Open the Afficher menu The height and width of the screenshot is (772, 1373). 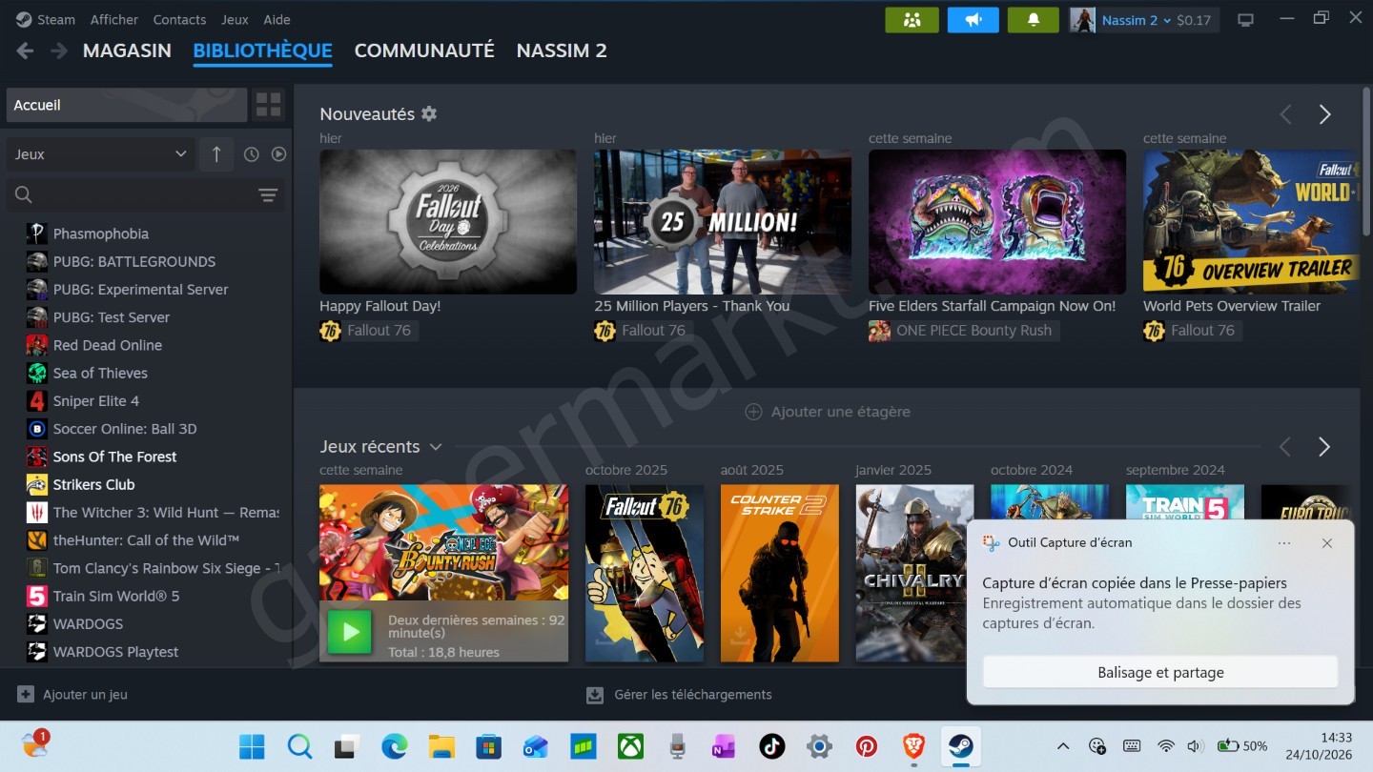(x=114, y=19)
